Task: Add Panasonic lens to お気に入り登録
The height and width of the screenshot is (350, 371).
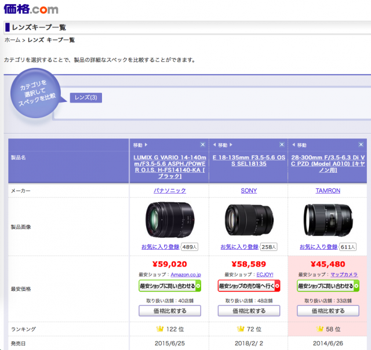Action: 161,247
